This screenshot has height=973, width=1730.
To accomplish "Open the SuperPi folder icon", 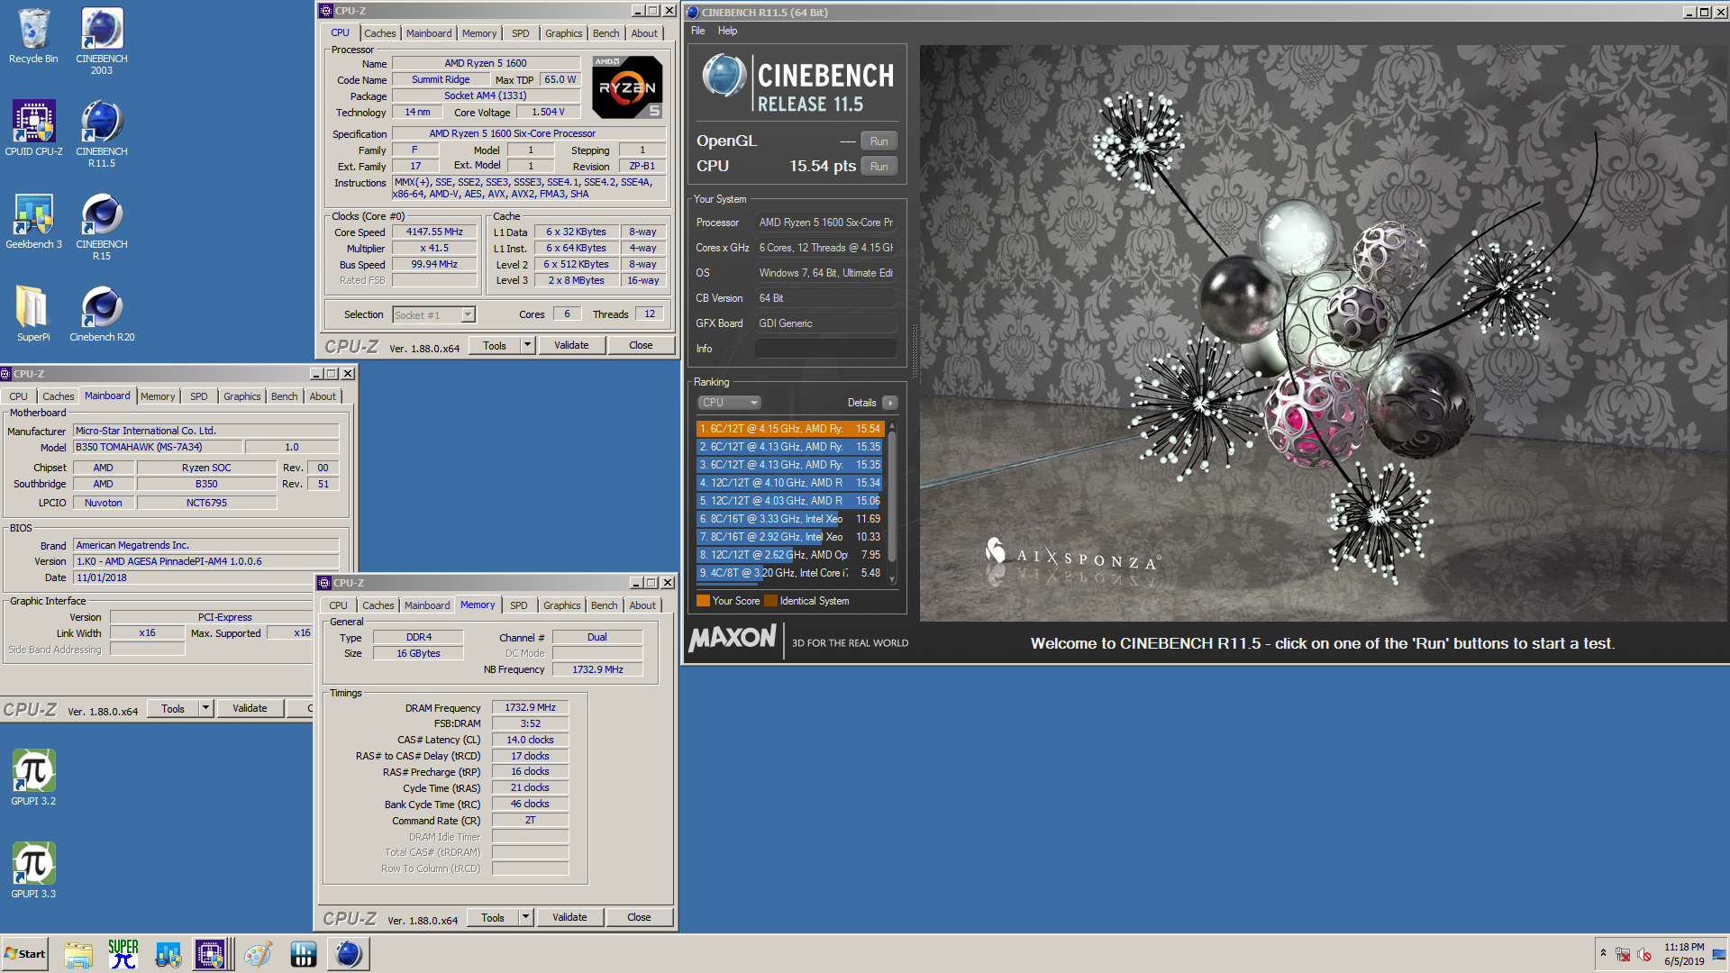I will (x=33, y=314).
